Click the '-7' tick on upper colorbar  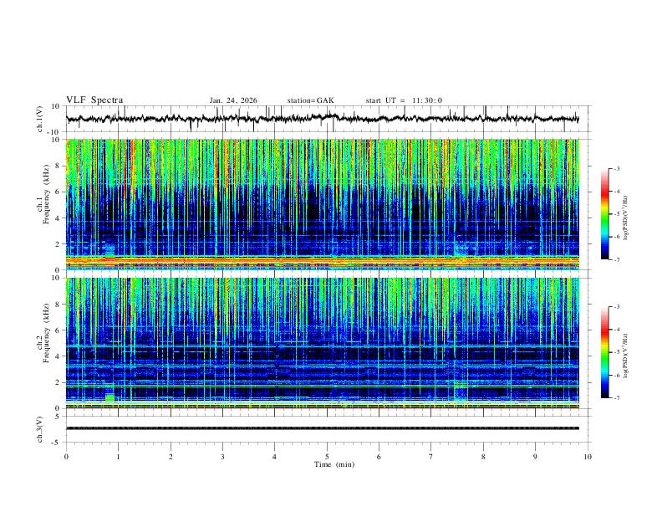click(617, 259)
